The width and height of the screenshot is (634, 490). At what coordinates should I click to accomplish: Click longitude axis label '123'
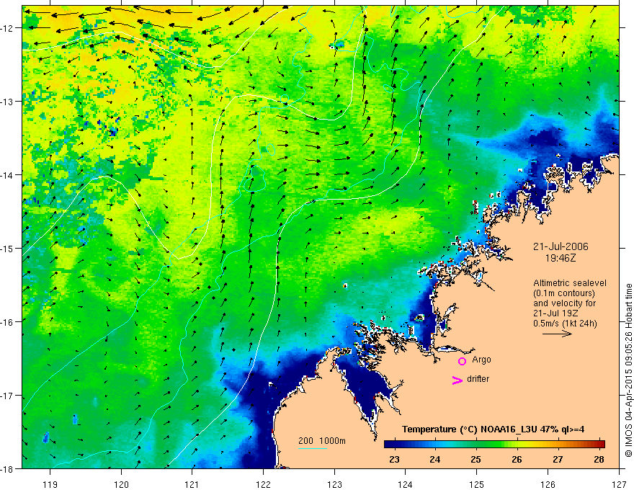tap(334, 484)
